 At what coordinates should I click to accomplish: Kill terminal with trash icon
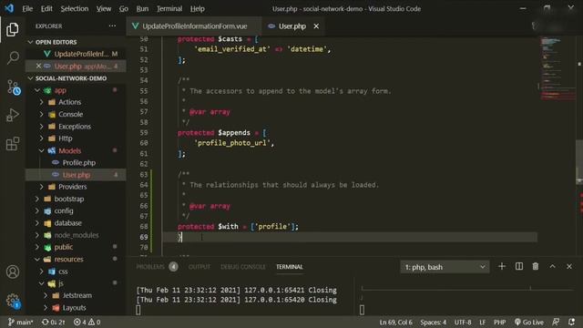[535, 266]
